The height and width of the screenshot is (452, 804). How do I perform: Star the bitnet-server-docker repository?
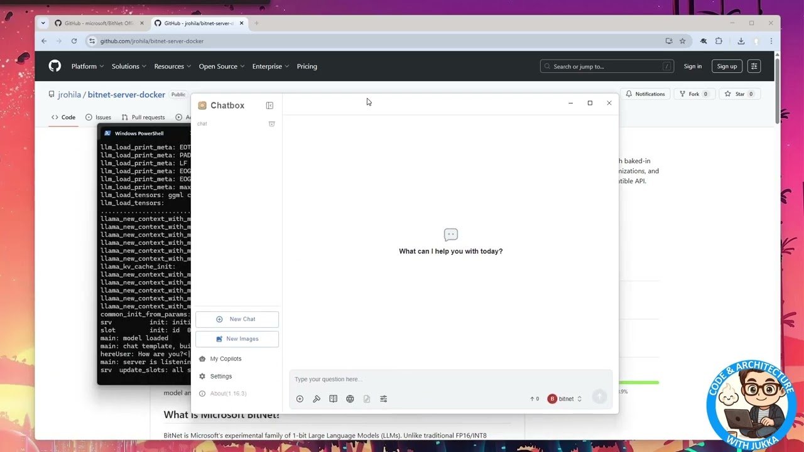pos(739,94)
